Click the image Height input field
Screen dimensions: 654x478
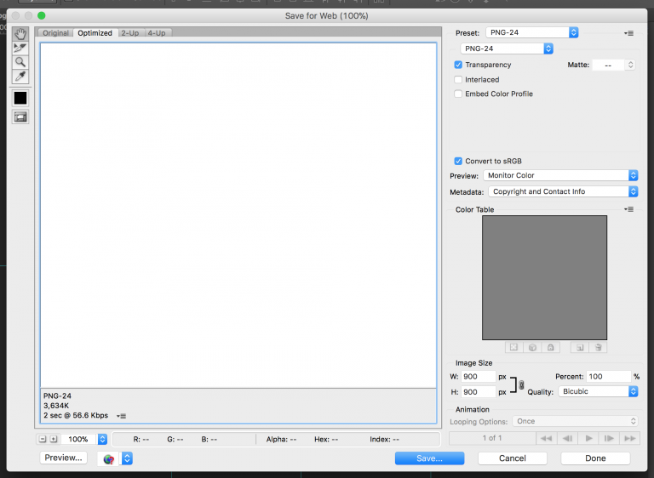[479, 392]
